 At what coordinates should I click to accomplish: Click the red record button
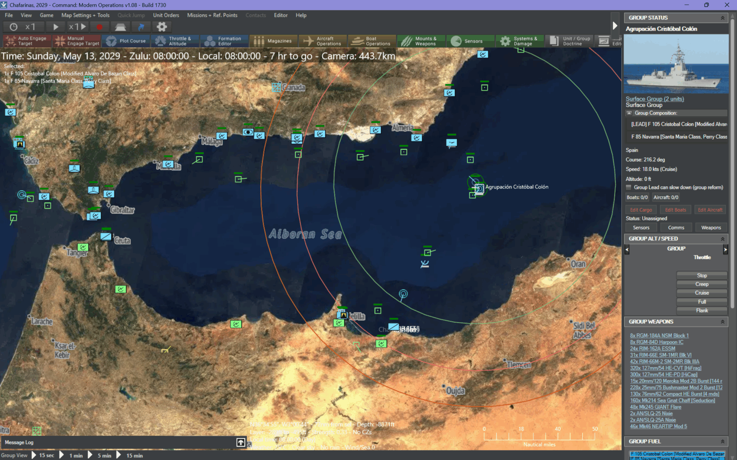tap(99, 27)
